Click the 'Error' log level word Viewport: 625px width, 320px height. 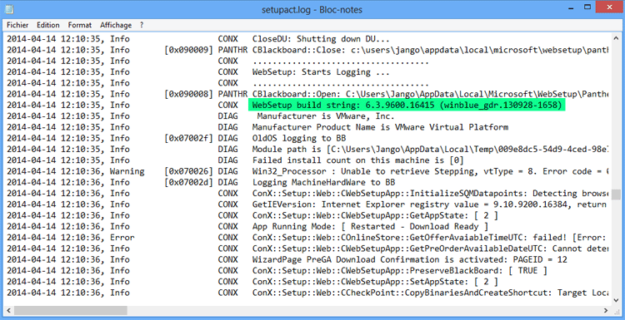point(122,238)
